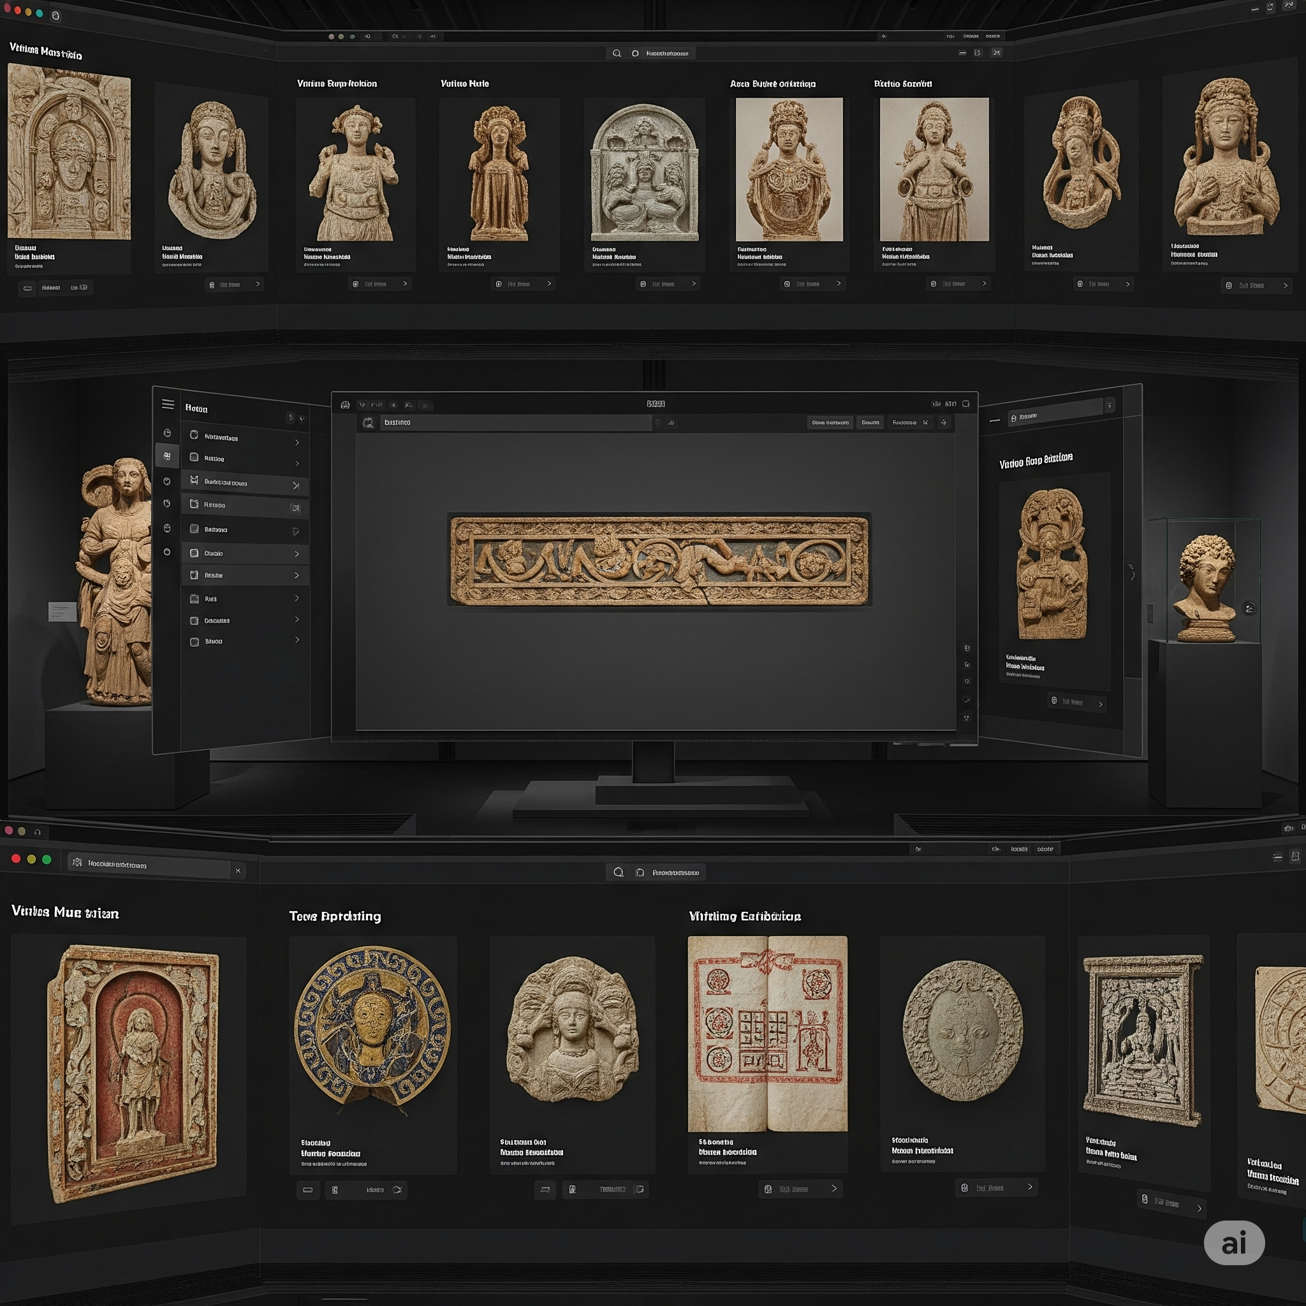Image resolution: width=1306 pixels, height=1306 pixels.
Task: Click the Ioseoe search field in the right panel
Action: [x=1055, y=413]
